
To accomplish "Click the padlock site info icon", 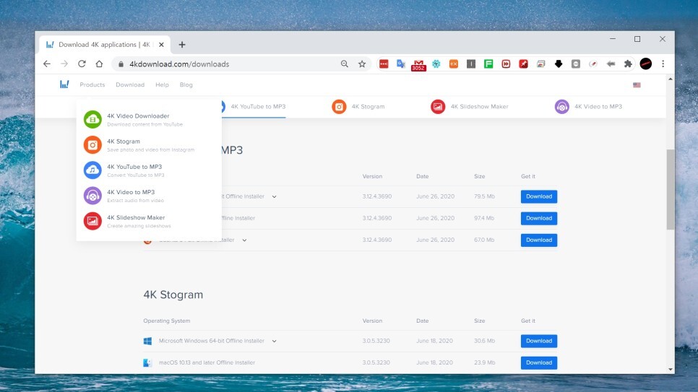I will (x=121, y=64).
